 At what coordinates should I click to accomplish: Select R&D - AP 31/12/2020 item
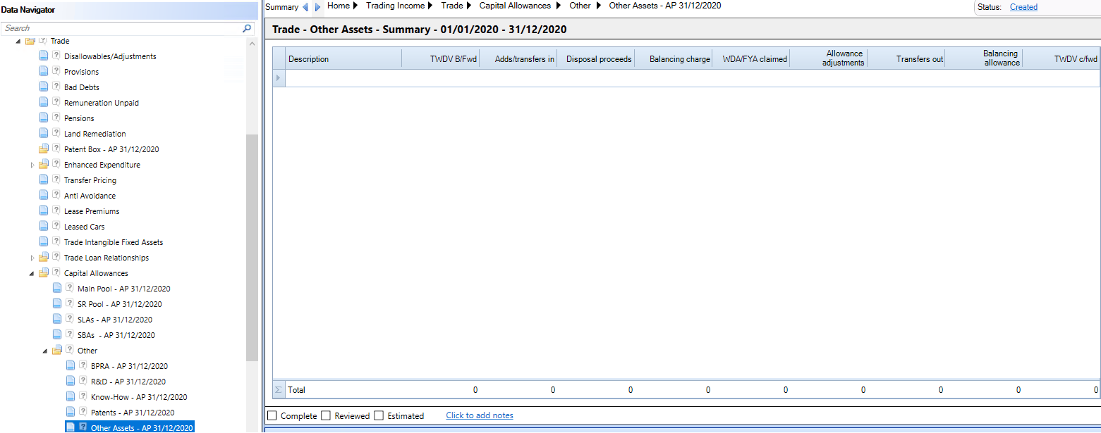[128, 382]
